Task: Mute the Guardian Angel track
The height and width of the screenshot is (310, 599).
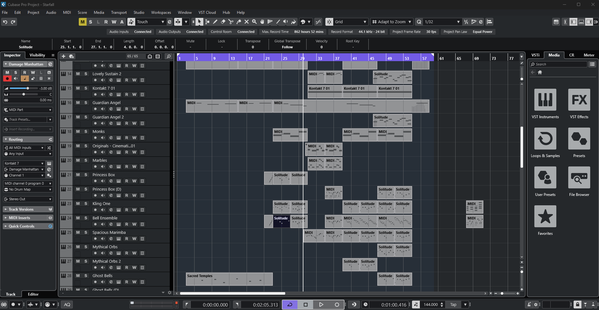Action: pos(78,103)
